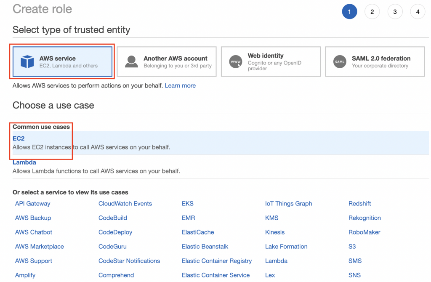
Task: Open the Learn more link
Action: pyautogui.click(x=180, y=85)
